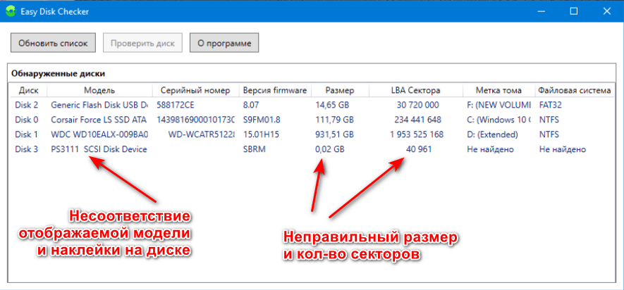
Task: Click volume label D: (Extended)
Action: 492,134
